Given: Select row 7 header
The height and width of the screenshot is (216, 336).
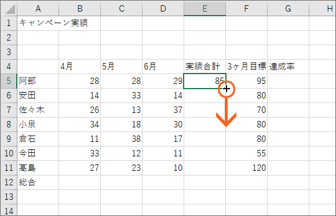Looking at the screenshot, I should click(x=9, y=110).
